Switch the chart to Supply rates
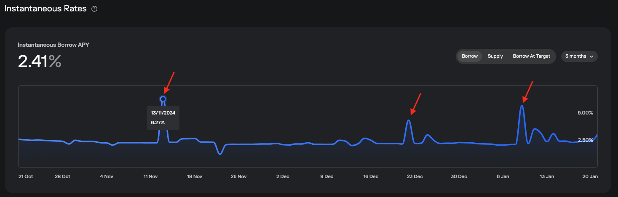The width and height of the screenshot is (618, 197). point(495,56)
